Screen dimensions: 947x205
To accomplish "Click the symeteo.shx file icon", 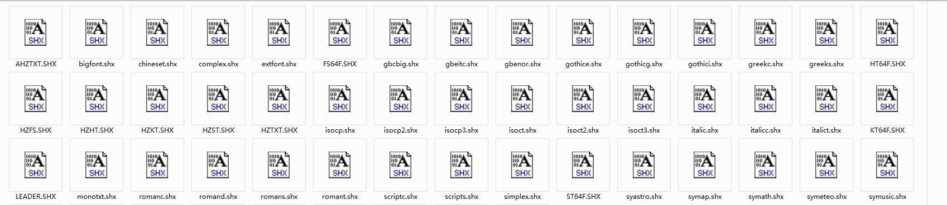I will pyautogui.click(x=826, y=165).
